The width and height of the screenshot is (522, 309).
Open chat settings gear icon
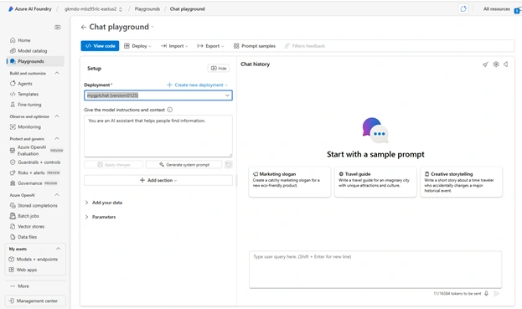tap(496, 64)
